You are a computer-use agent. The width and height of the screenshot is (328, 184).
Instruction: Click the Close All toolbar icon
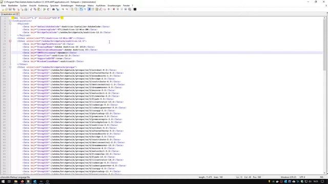tap(22, 9)
